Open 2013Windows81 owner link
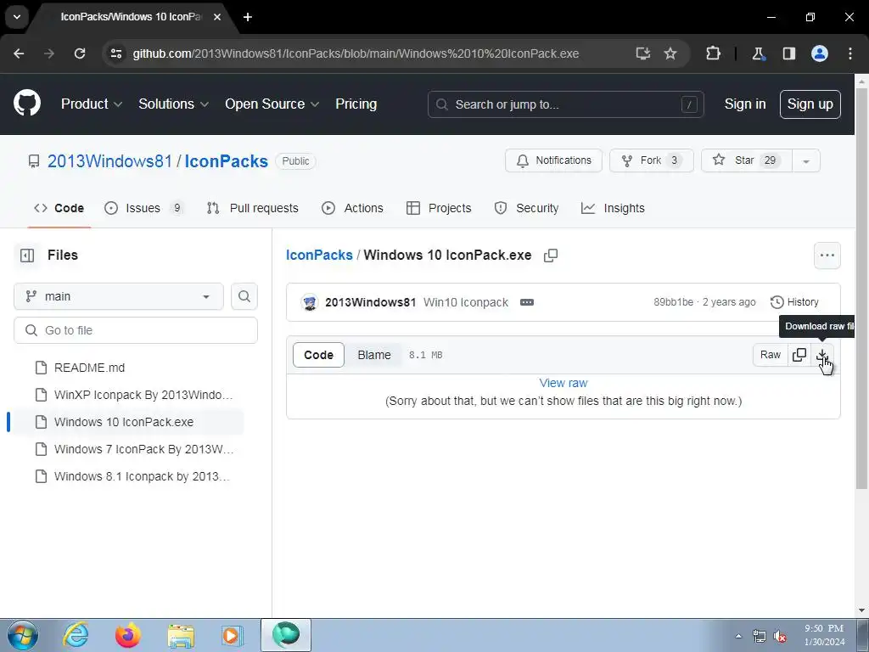Image resolution: width=869 pixels, height=652 pixels. pyautogui.click(x=109, y=160)
